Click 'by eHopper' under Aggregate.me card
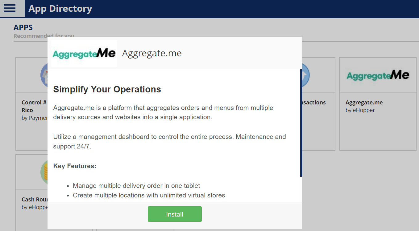The image size is (419, 231). [360, 110]
